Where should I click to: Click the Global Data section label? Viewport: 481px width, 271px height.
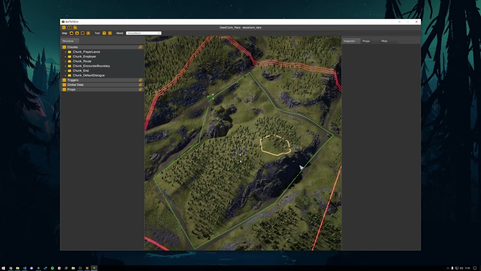click(76, 85)
